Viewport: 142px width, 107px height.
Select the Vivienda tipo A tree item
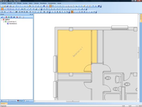click(x=12, y=22)
